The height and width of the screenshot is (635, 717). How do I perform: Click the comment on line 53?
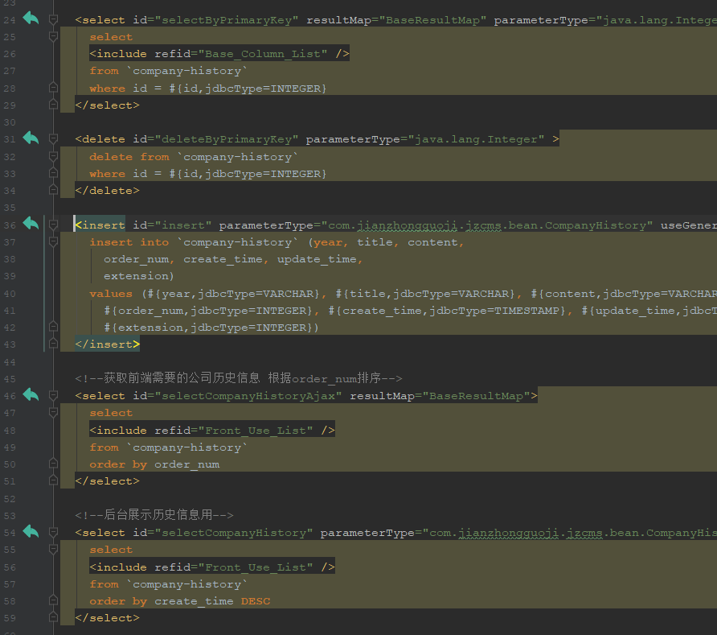(x=154, y=515)
